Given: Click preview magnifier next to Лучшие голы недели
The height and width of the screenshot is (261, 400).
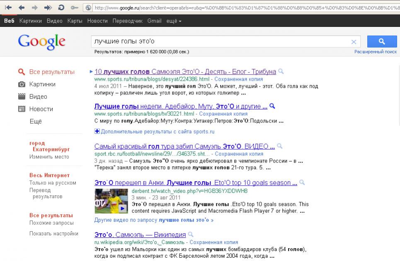Looking at the screenshot, I should (272, 106).
